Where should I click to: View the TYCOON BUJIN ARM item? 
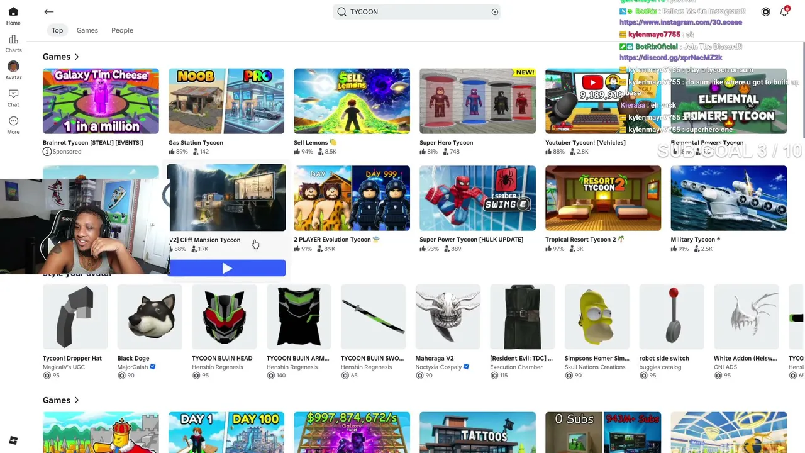pyautogui.click(x=299, y=316)
